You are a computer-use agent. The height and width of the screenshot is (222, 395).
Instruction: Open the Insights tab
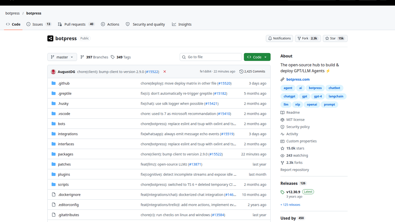(x=182, y=24)
